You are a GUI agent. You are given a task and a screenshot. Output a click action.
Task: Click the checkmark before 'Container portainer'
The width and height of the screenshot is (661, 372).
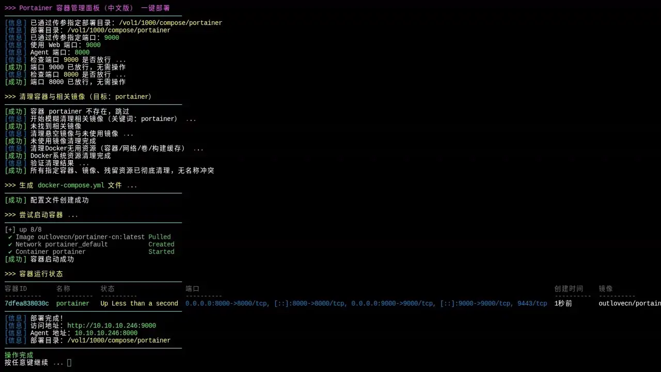click(10, 252)
